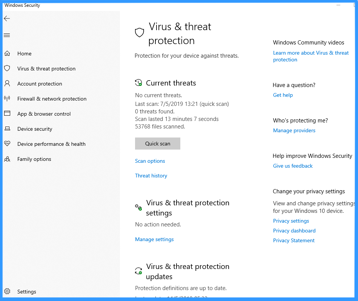The width and height of the screenshot is (358, 301).
Task: Click the Device security laptop icon
Action: [x=7, y=129]
